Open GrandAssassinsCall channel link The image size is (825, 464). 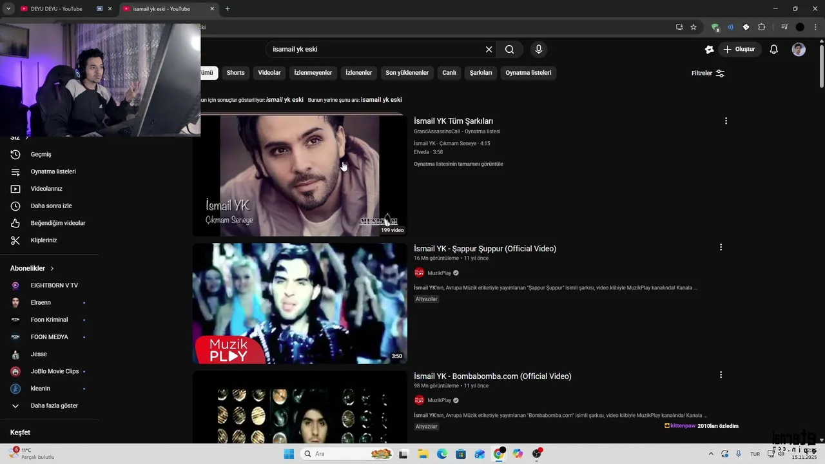(x=437, y=131)
